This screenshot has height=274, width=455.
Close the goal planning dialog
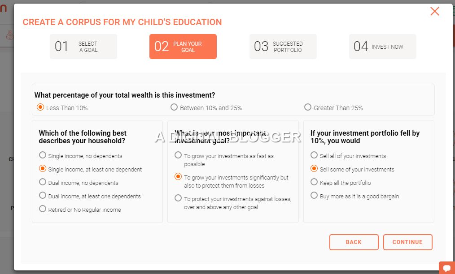434,12
